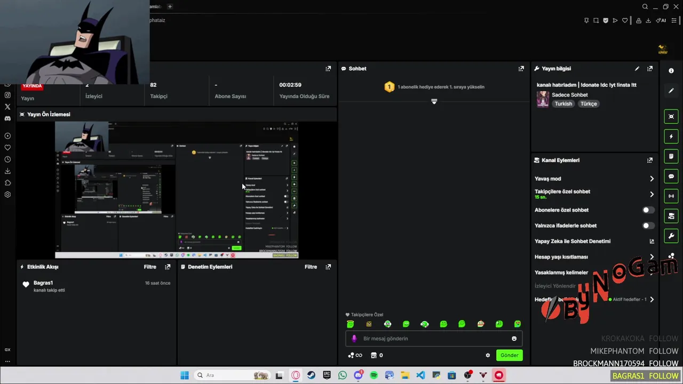Open Discord in the Opera sidebar

pos(7,118)
